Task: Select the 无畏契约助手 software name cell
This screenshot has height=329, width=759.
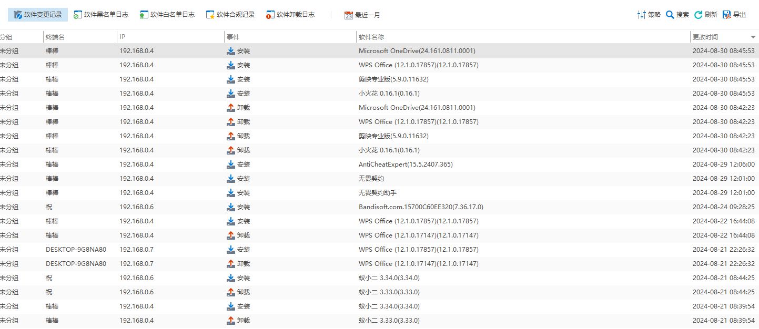Action: click(378, 193)
